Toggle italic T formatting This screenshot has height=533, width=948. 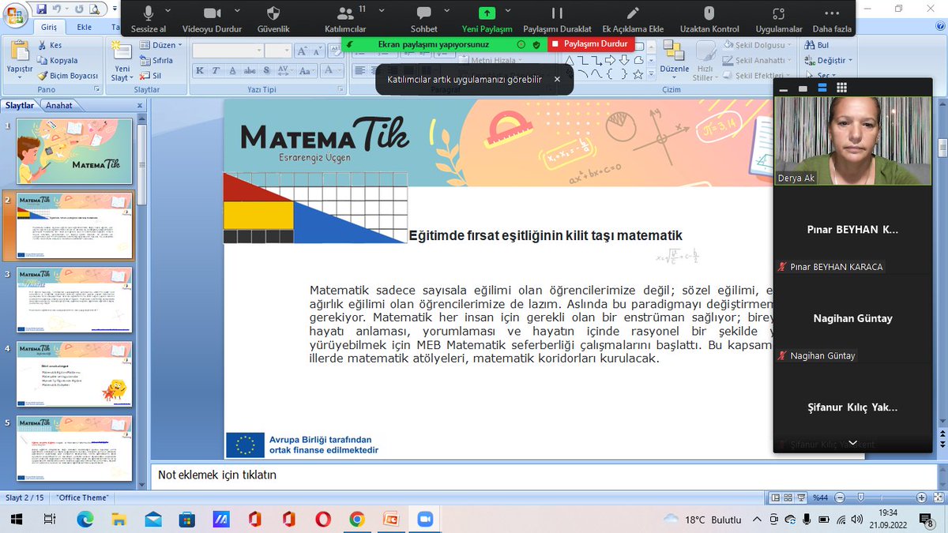[x=216, y=70]
